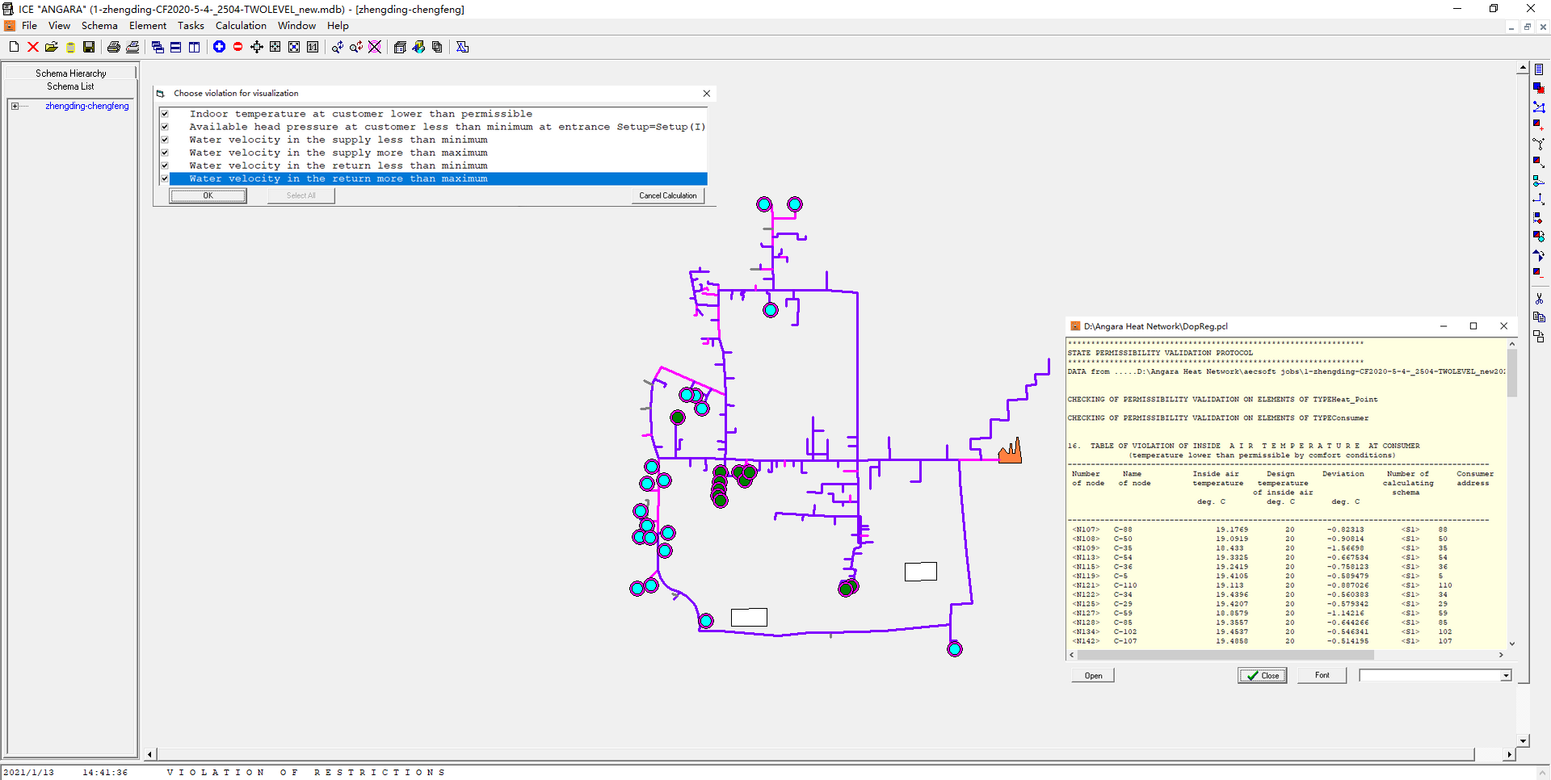Switch to Schema Hierarchy tab
This screenshot has width=1551, height=780.
(71, 73)
